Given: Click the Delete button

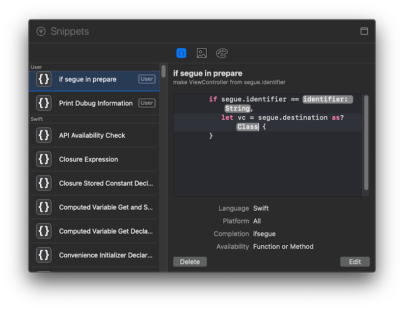Looking at the screenshot, I should point(190,262).
